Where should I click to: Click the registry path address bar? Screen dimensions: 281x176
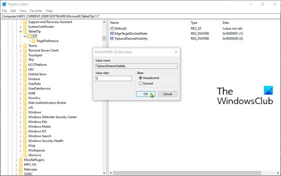140,16
